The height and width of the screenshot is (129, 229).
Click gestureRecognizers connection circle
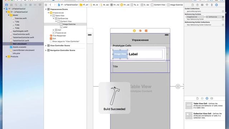223,11
